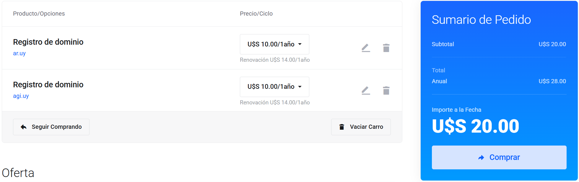Click the Registro de dominio title above agi.uy
This screenshot has width=579, height=182.
tap(48, 85)
